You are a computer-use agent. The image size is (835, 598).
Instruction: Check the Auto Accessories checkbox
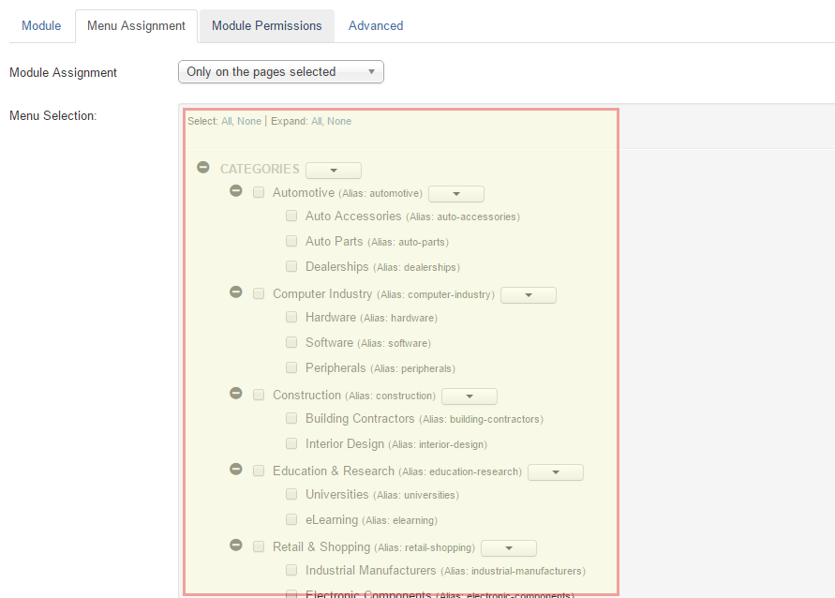pyautogui.click(x=291, y=216)
